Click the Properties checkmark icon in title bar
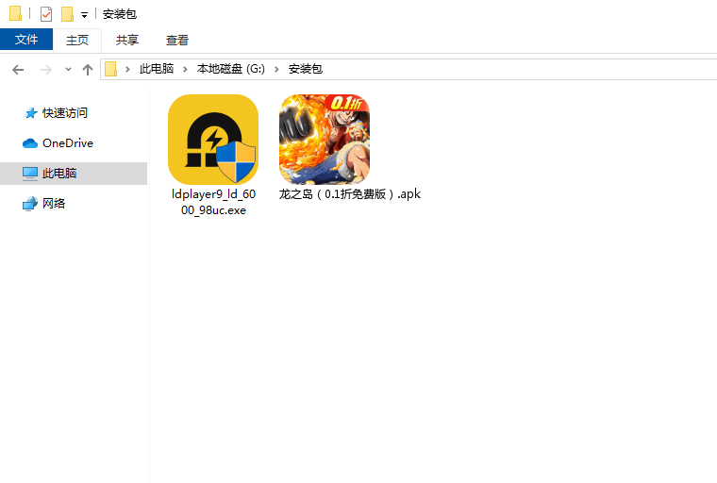 (46, 14)
